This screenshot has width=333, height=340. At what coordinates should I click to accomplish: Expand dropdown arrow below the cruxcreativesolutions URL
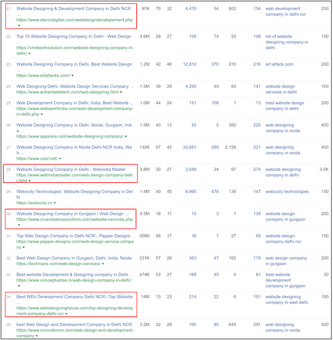pyautogui.click(x=19, y=225)
